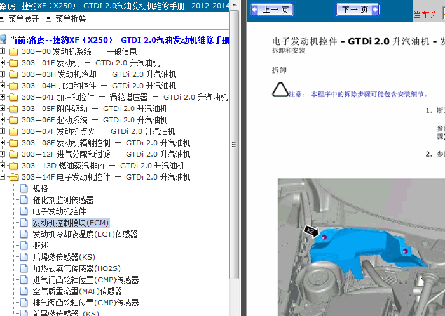
Task: Expand 303-08F 发动机辐射控制 node
Action: coord(3,142)
